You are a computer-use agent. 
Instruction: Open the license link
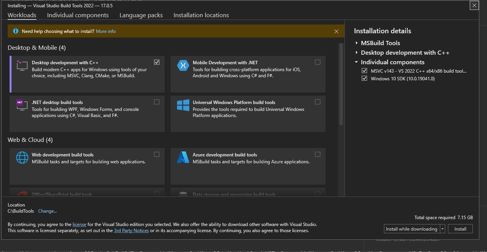click(x=79, y=224)
